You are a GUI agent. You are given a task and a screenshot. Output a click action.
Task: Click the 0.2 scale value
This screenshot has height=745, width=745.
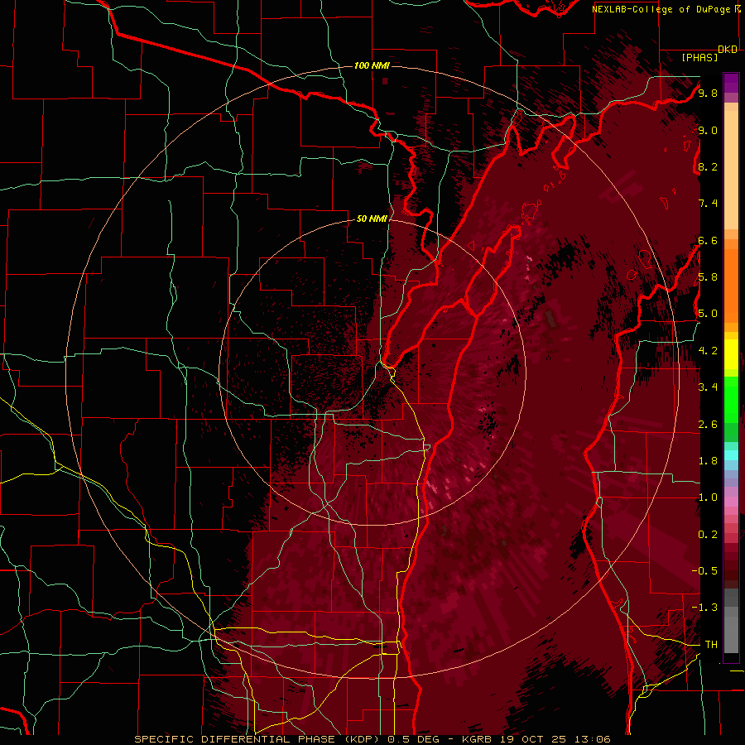coord(708,535)
